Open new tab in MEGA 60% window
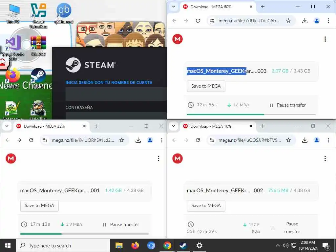Viewport: 336px width, 252px height. [263, 7]
